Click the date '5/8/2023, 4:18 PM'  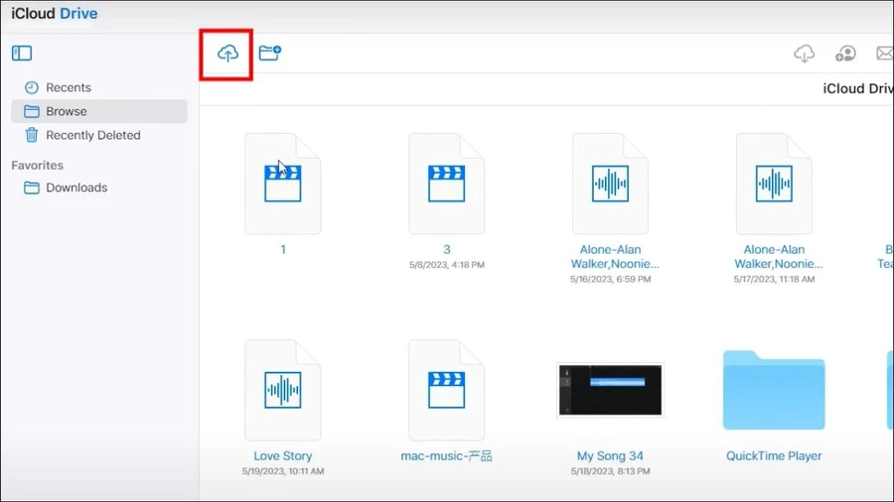pyautogui.click(x=446, y=265)
